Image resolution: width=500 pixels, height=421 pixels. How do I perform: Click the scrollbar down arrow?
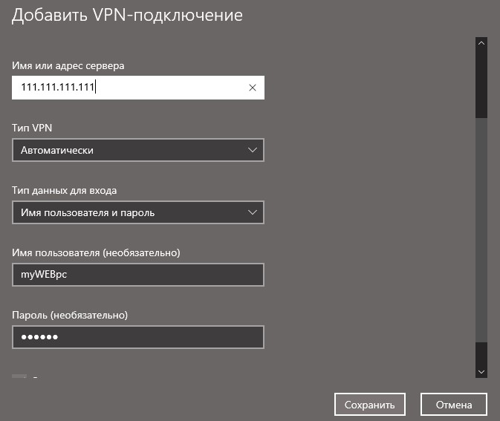tap(481, 372)
